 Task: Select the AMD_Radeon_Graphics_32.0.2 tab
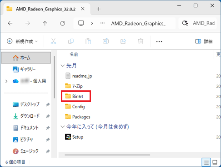pos(45,9)
